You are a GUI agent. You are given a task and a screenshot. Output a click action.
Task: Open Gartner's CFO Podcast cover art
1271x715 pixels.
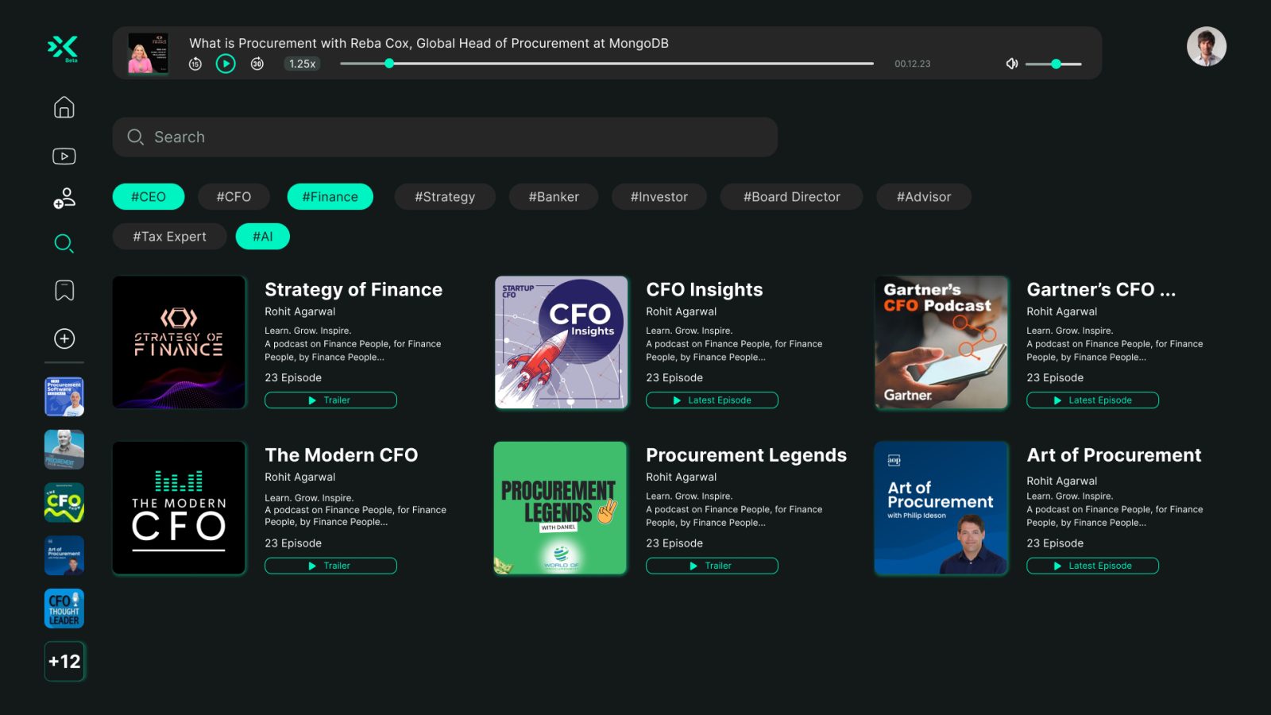pyautogui.click(x=941, y=342)
